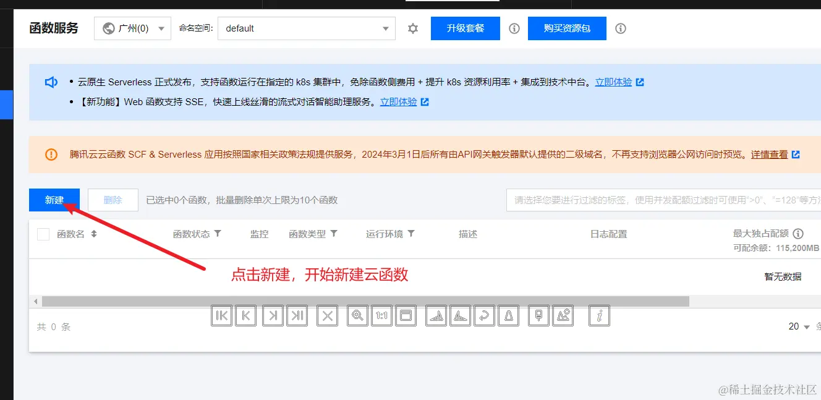Click the scrollbar's left arrow under the table
This screenshot has width=821, height=400.
(x=36, y=302)
